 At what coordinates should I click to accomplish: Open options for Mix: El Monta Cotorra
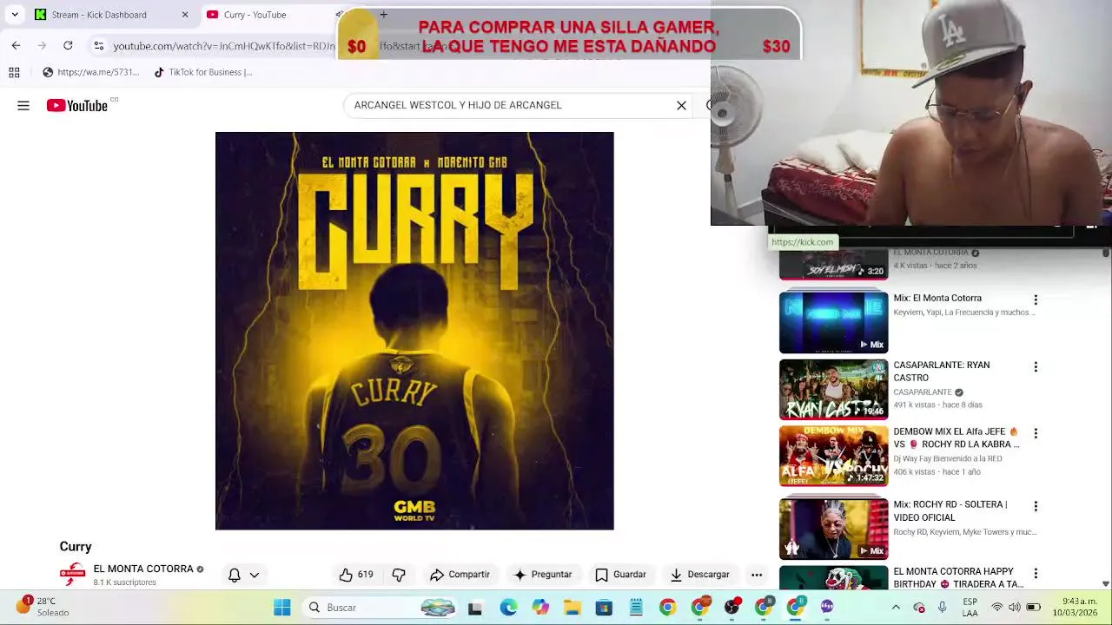pyautogui.click(x=1035, y=299)
